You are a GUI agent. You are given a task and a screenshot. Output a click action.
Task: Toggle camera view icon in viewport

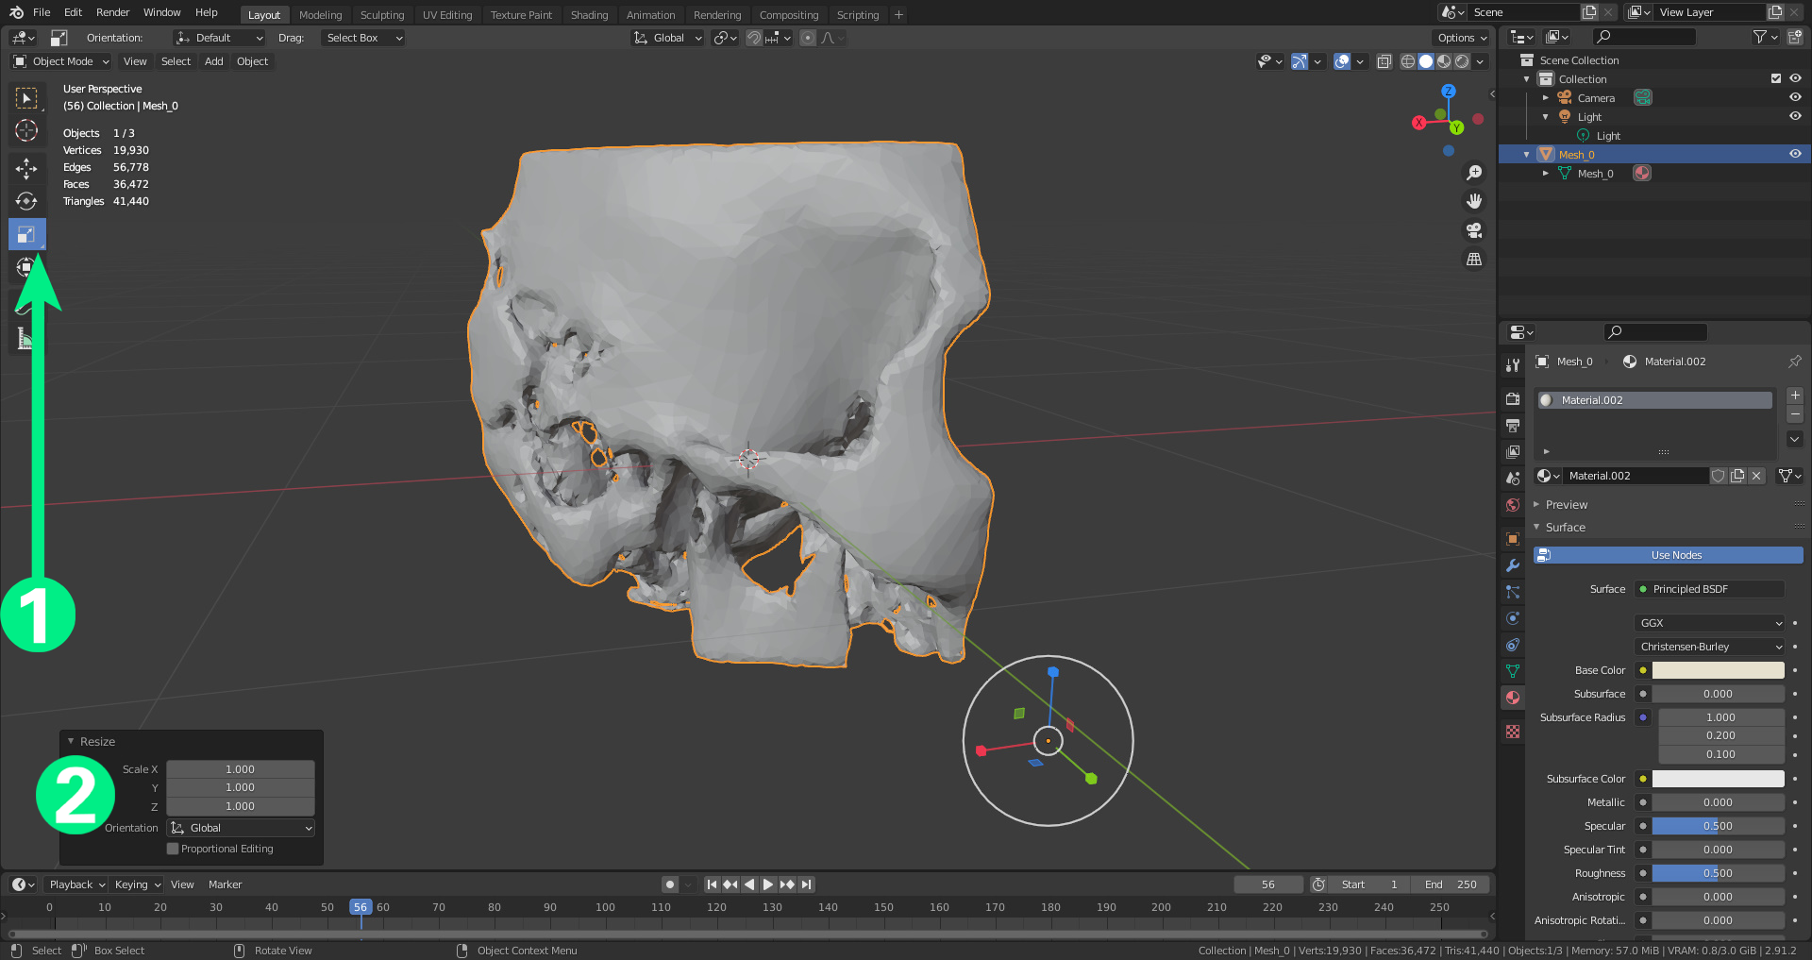click(1473, 230)
